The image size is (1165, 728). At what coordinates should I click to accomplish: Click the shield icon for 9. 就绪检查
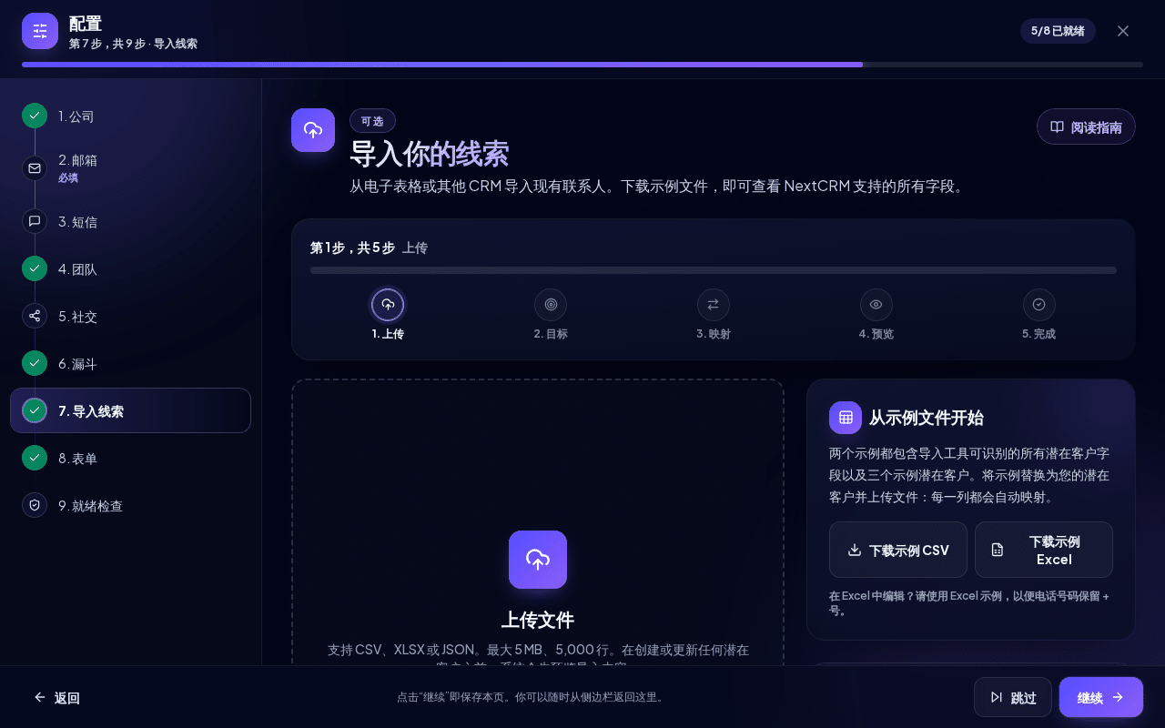35,505
